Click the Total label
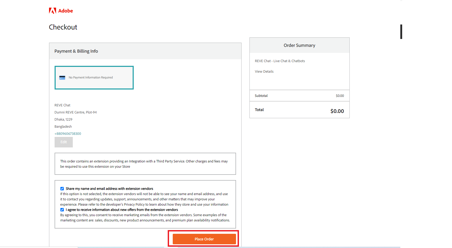 point(259,110)
